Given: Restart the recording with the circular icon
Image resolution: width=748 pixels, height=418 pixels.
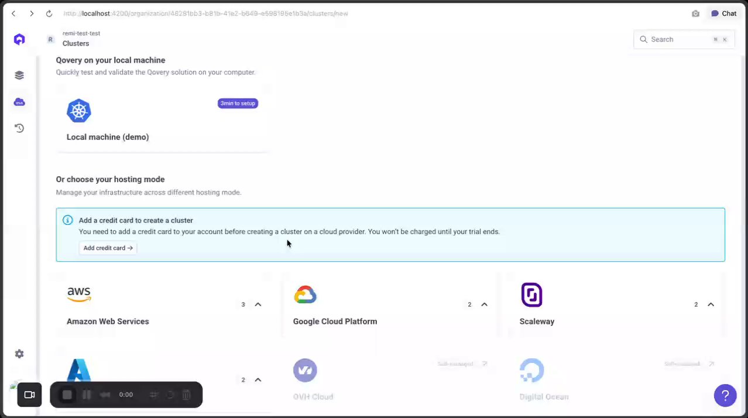Looking at the screenshot, I should point(170,395).
